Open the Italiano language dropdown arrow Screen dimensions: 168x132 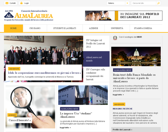click(x=127, y=3)
